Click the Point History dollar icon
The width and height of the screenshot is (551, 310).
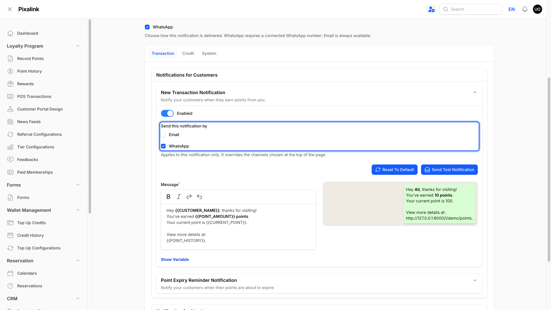10,71
